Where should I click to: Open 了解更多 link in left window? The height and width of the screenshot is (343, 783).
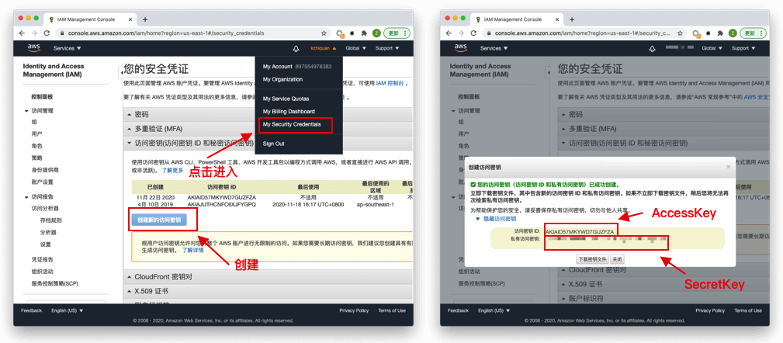tap(172, 170)
